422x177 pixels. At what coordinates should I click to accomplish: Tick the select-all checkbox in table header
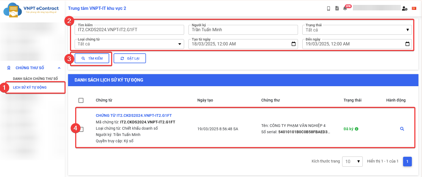(x=81, y=100)
